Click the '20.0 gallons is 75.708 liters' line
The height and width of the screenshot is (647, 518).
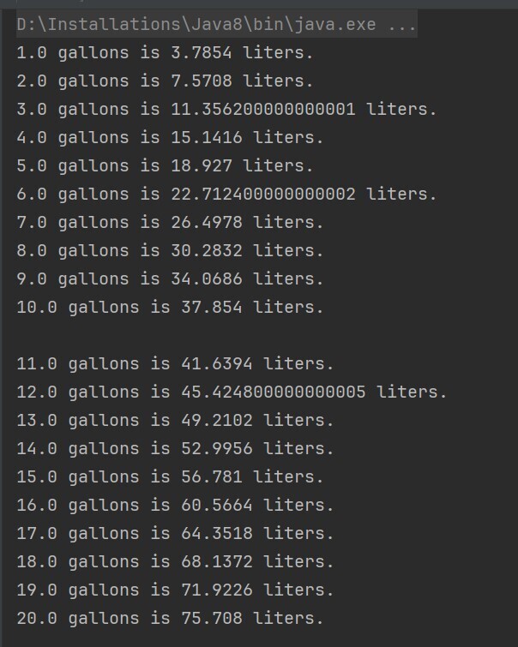click(x=170, y=619)
